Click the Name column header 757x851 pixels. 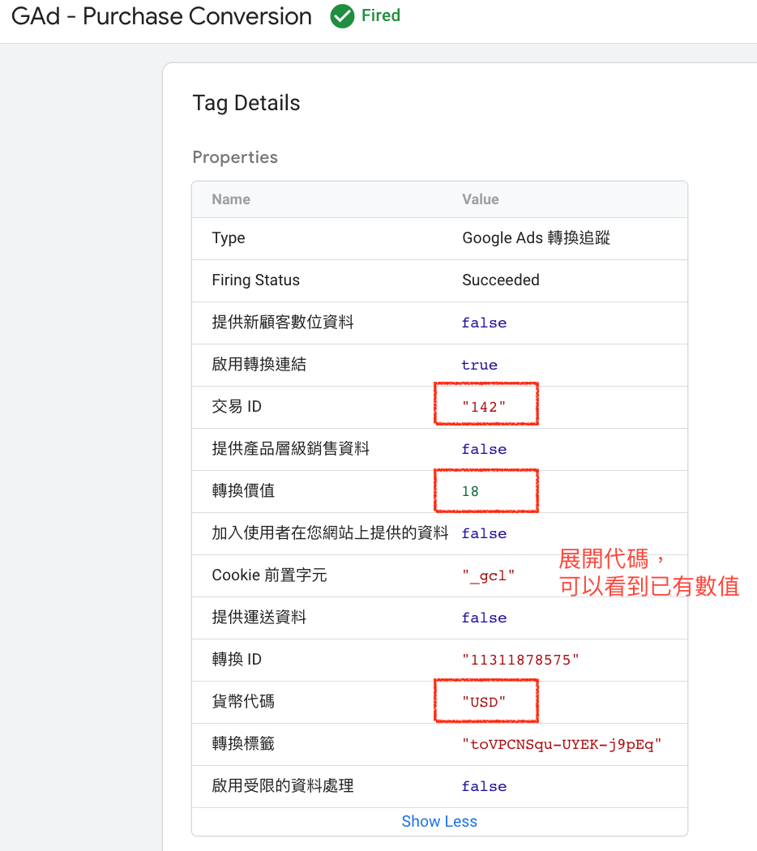coord(231,199)
